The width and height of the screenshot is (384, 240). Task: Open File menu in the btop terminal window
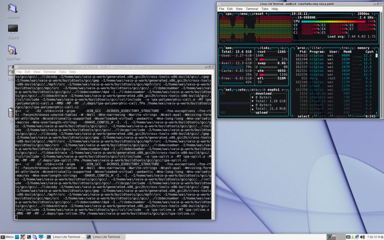[221, 9]
